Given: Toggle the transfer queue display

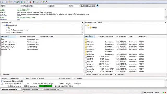Looking at the screenshot, I should tap(17, 2).
